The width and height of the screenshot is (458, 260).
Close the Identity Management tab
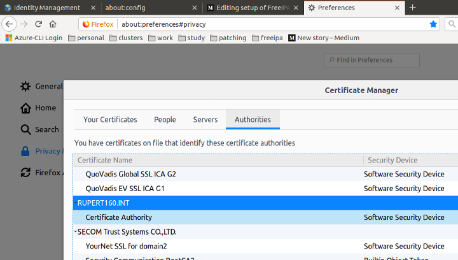click(x=93, y=8)
